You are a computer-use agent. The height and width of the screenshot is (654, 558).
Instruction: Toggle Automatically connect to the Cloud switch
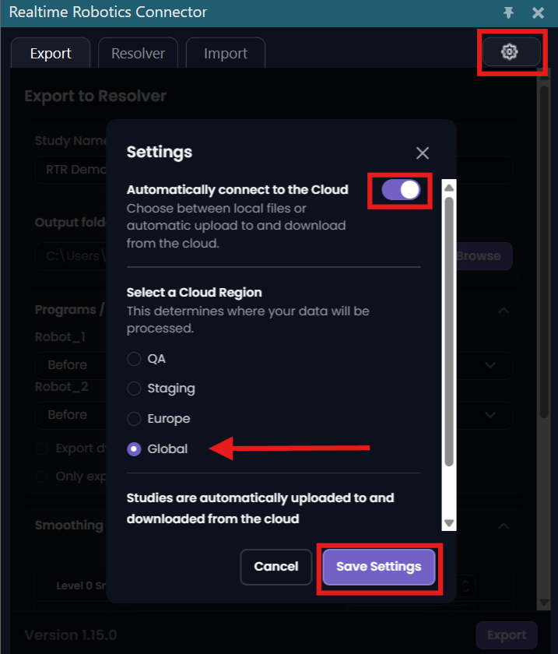coord(401,190)
